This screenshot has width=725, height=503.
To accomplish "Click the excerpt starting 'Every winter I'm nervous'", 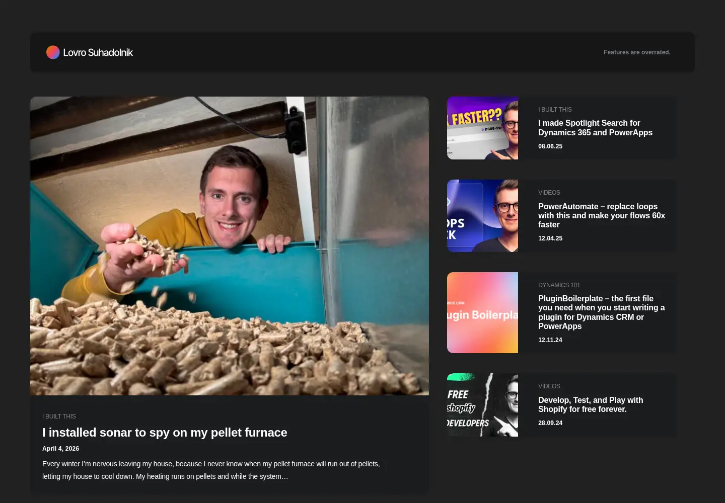I will [211, 470].
